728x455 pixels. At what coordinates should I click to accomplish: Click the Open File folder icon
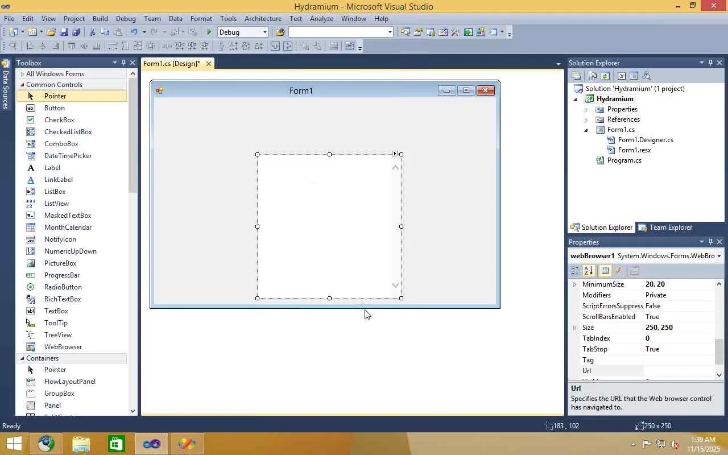coord(51,32)
